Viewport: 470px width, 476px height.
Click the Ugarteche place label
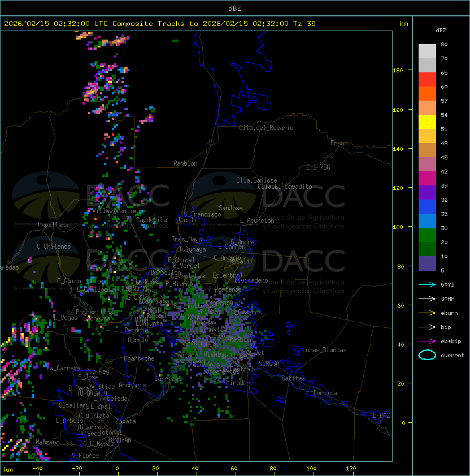(x=140, y=358)
